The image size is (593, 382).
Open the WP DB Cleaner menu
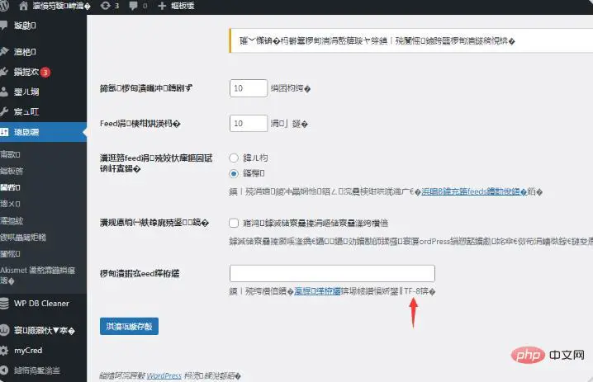(x=41, y=303)
